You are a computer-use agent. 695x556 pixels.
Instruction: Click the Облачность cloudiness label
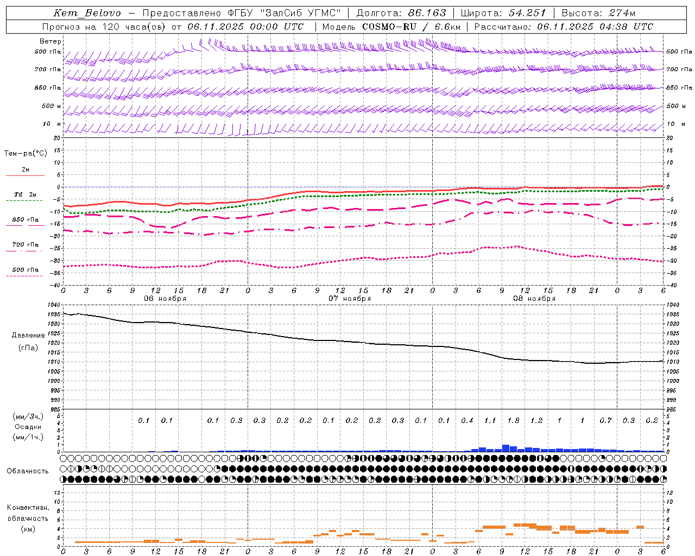pyautogui.click(x=28, y=471)
